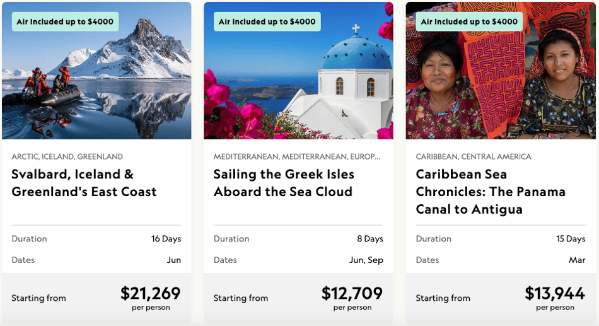Click the Jun, Sep dates value

(366, 260)
